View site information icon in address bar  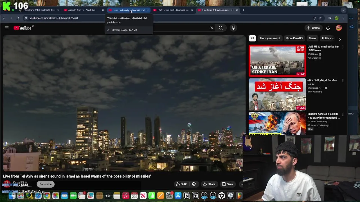pyautogui.click(x=26, y=18)
